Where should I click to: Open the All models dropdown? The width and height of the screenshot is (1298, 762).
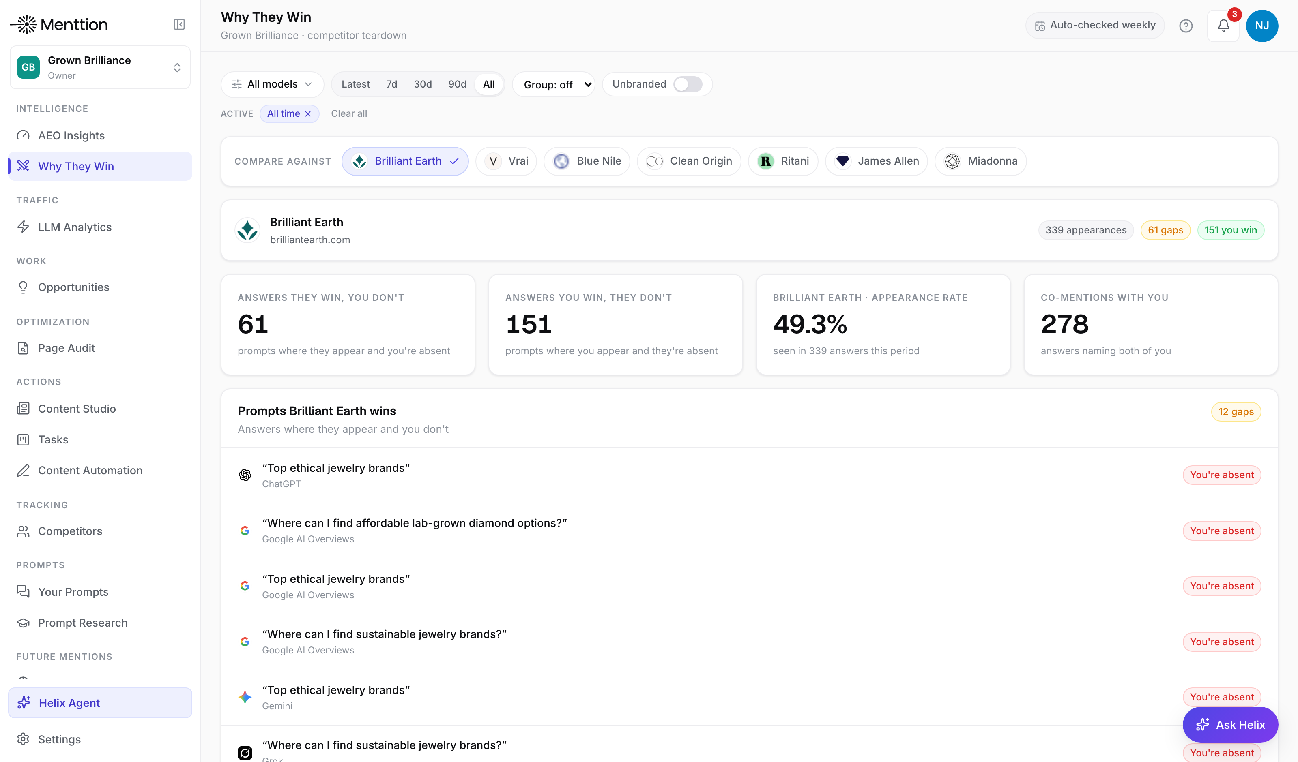click(272, 84)
